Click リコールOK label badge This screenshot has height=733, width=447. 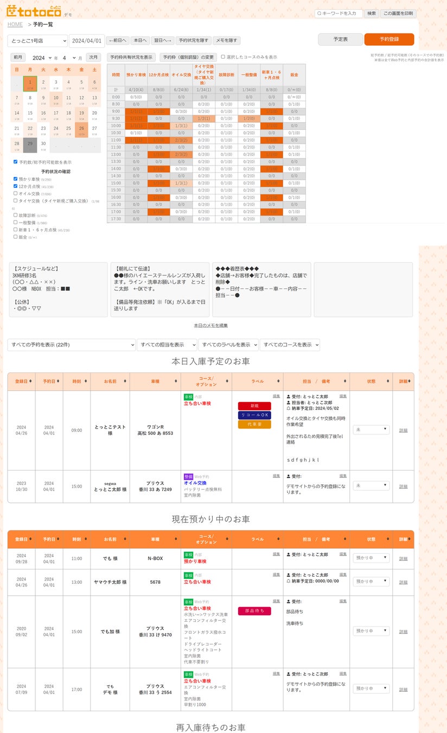click(x=254, y=415)
